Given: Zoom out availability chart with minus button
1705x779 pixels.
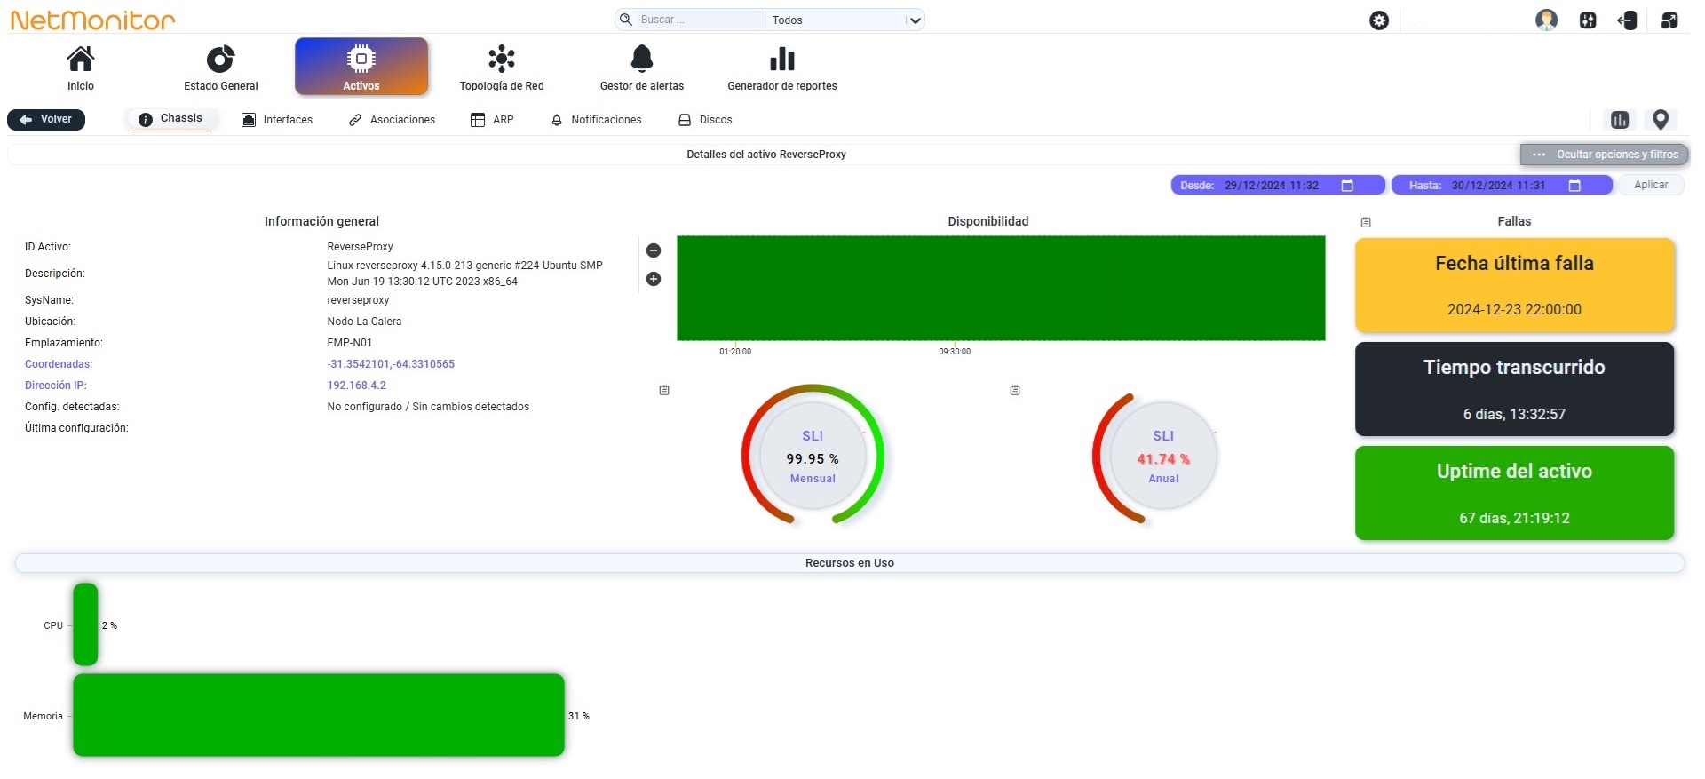Looking at the screenshot, I should pos(654,250).
